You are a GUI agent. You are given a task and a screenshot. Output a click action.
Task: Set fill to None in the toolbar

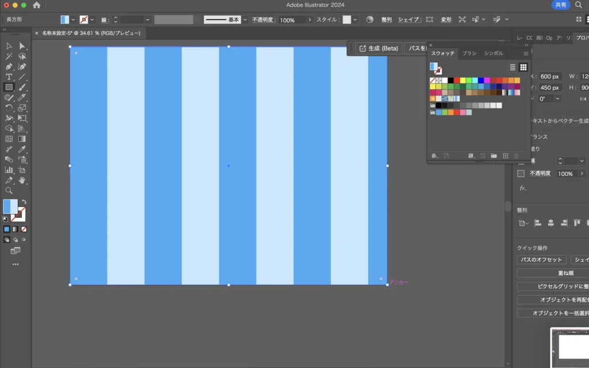pos(24,229)
